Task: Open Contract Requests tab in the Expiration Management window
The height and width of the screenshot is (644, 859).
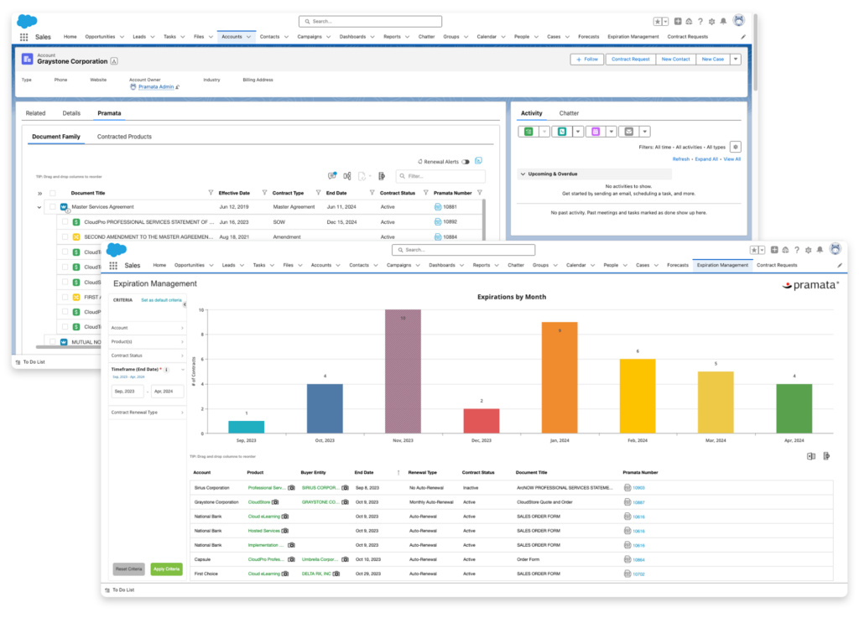Action: coord(777,265)
